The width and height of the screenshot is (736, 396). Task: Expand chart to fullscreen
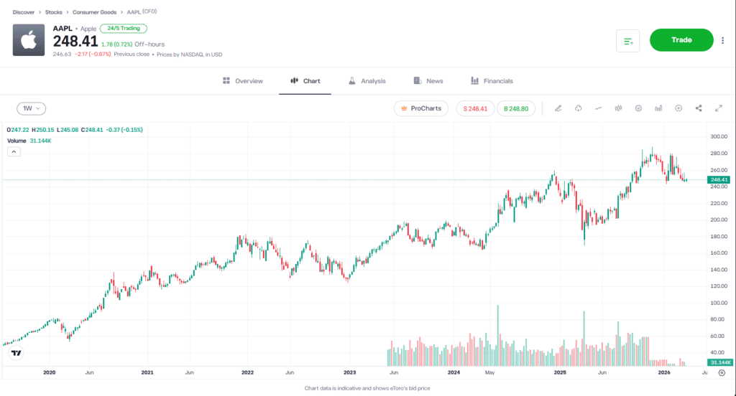click(x=718, y=108)
